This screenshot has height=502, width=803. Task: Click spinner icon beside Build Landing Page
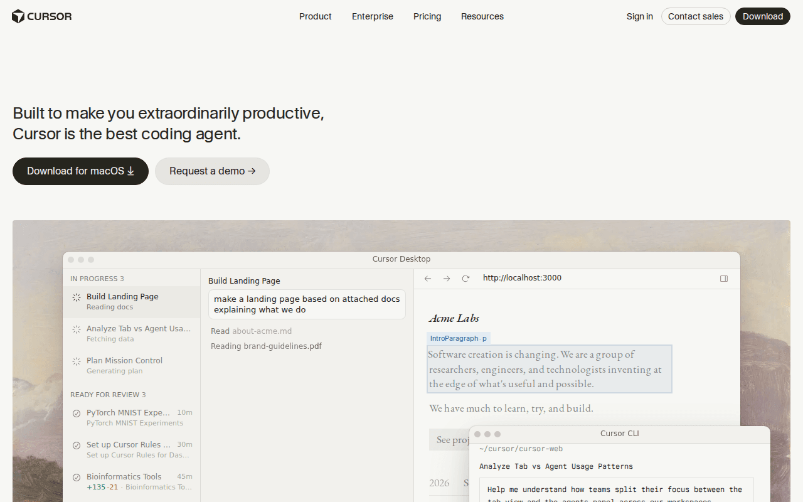click(x=77, y=297)
